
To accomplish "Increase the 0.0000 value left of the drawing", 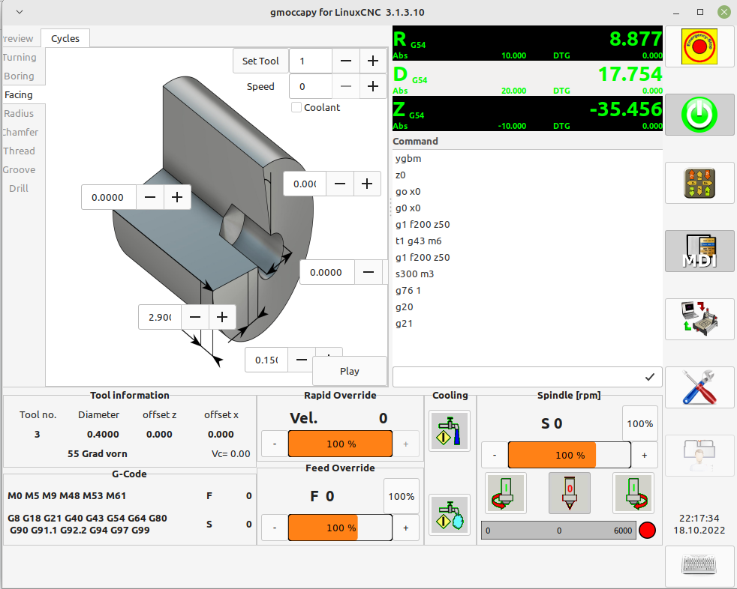I will [x=177, y=198].
